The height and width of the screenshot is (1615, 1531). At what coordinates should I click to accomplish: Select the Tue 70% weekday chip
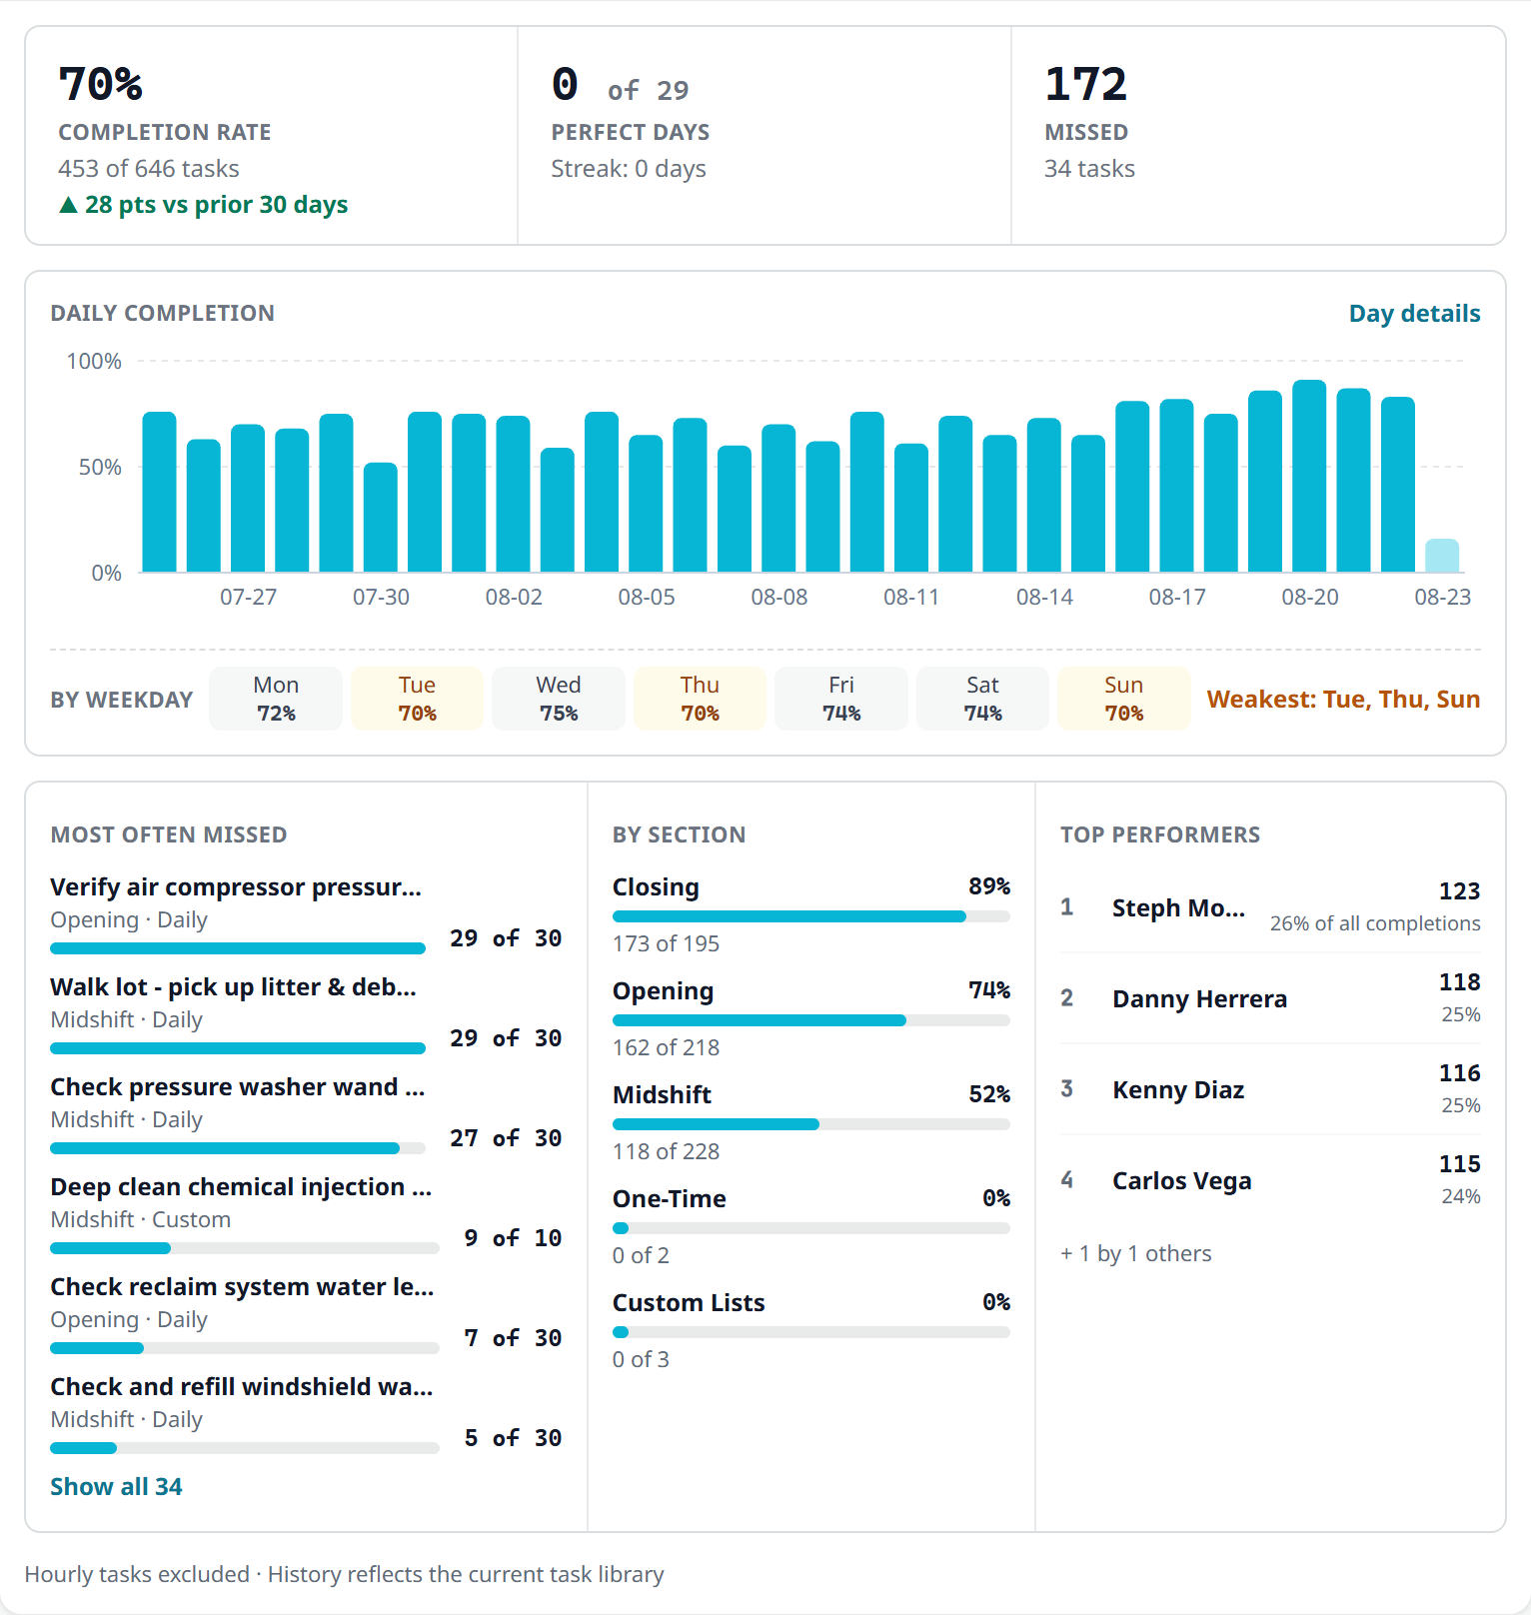tap(417, 699)
